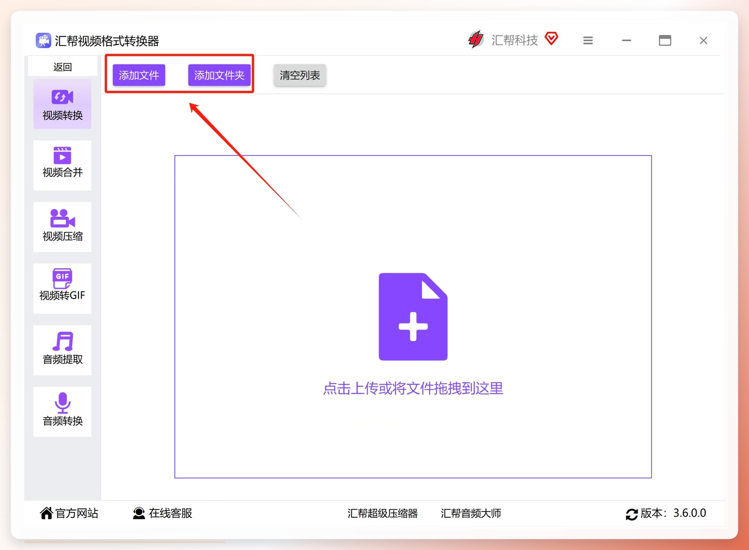Viewport: 749px width, 550px height.
Task: Click the 汇帮视频格式转换器 window title
Action: pyautogui.click(x=107, y=41)
